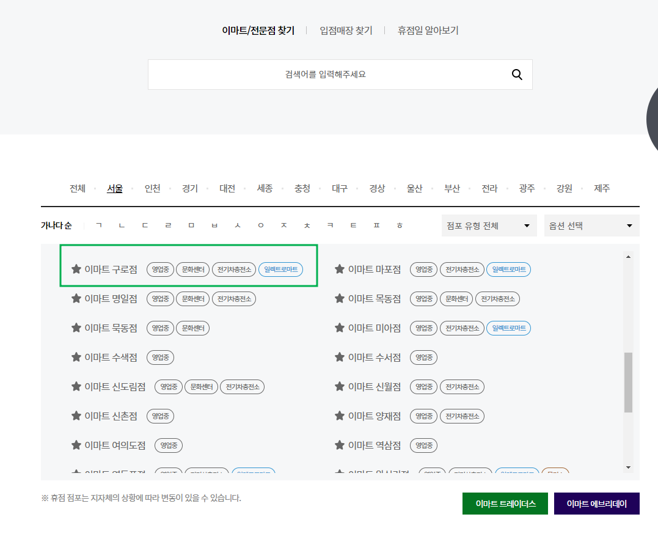Filter by consonant ㅅ
The height and width of the screenshot is (550, 658).
(x=238, y=226)
